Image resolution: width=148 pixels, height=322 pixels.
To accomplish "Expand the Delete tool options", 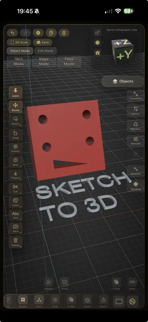I will click(x=16, y=242).
